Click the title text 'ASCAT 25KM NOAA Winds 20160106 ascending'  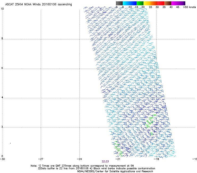click(x=38, y=5)
